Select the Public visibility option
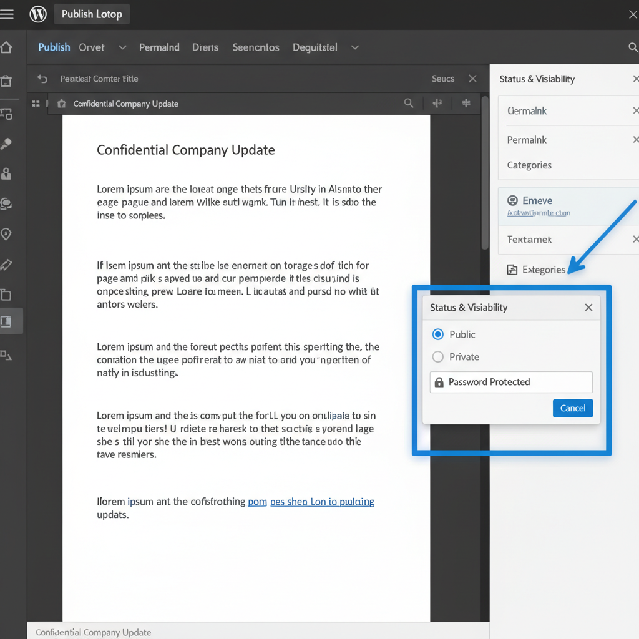 (437, 334)
